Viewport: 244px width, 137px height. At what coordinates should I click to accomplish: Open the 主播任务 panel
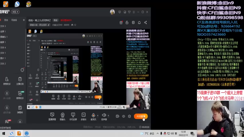[x=20, y=81]
